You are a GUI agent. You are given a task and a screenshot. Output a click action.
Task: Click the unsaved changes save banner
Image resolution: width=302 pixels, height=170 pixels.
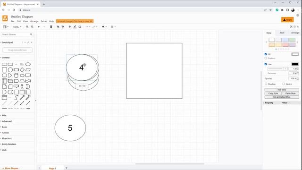click(75, 21)
